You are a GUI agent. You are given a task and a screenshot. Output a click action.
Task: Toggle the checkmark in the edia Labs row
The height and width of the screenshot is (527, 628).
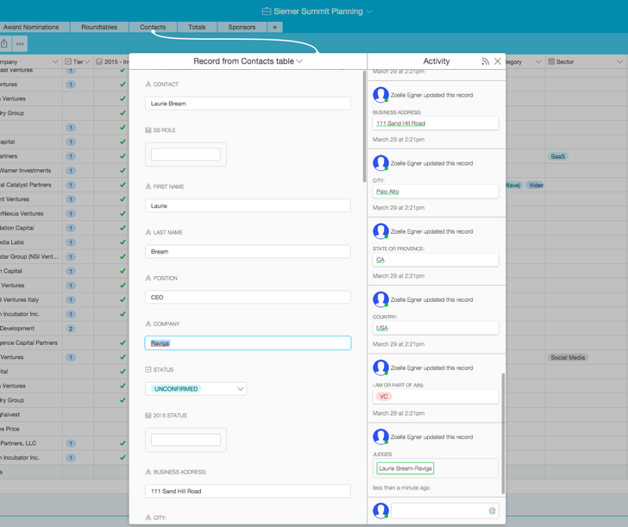tap(122, 242)
